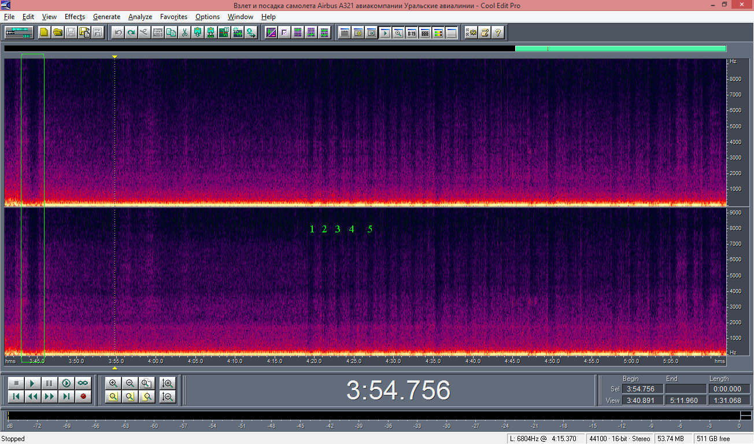Create a new waveform file
Image resolution: width=754 pixels, height=444 pixels.
[45, 32]
